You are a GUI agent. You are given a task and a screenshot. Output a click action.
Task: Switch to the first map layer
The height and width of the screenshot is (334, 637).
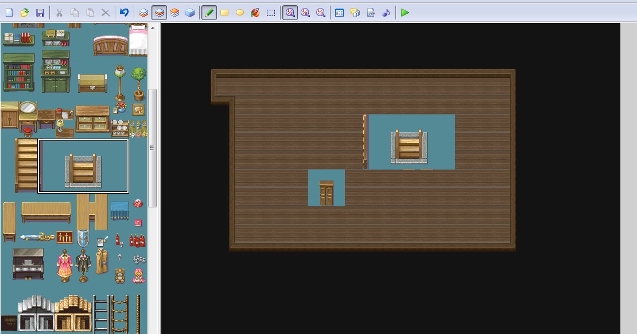tap(143, 13)
